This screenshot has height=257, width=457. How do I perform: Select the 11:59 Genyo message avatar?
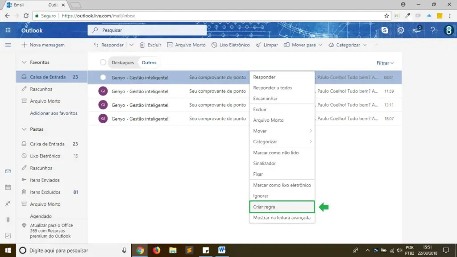pyautogui.click(x=103, y=91)
